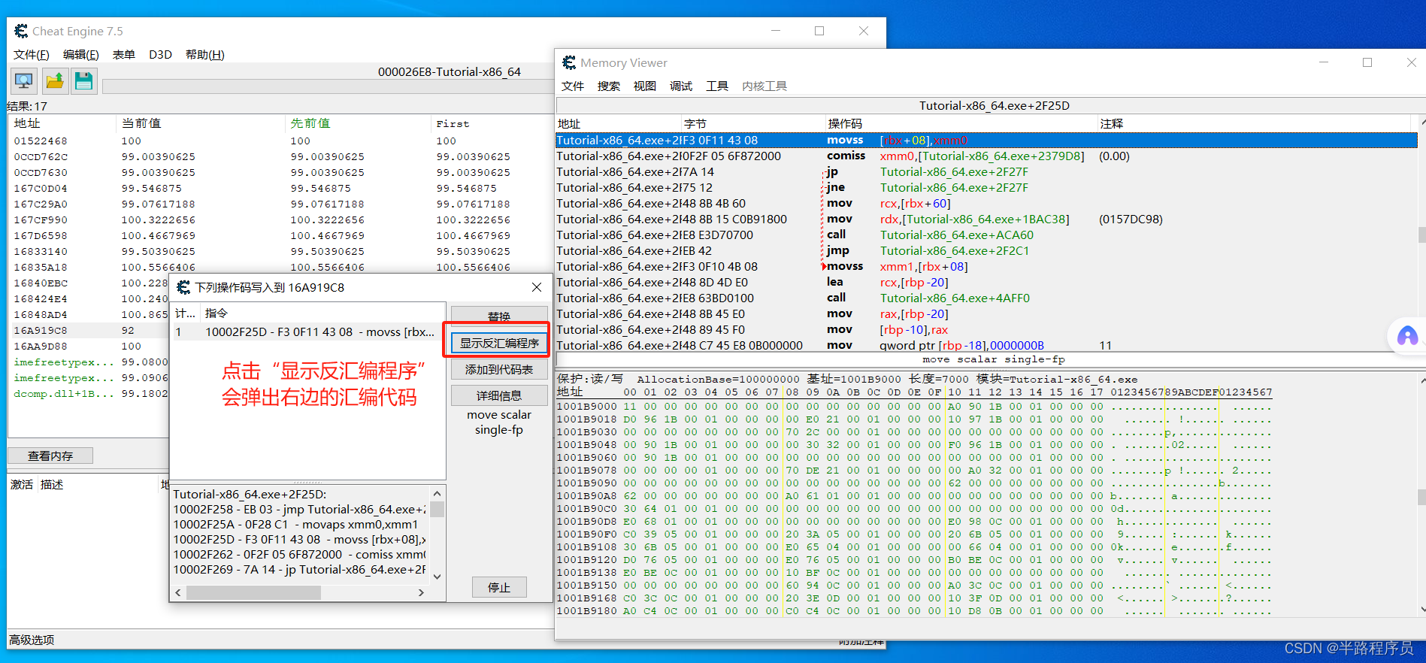
Task: Click the 添加到代码表 button
Action: [x=499, y=369]
